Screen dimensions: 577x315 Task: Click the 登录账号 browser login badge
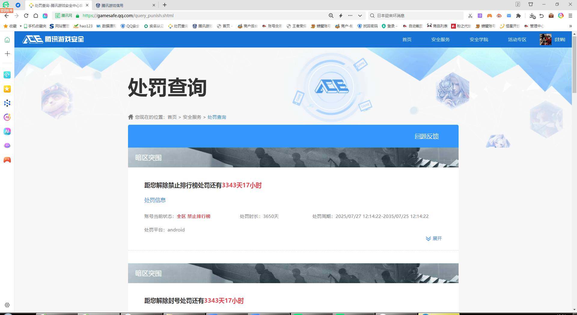pos(6,11)
